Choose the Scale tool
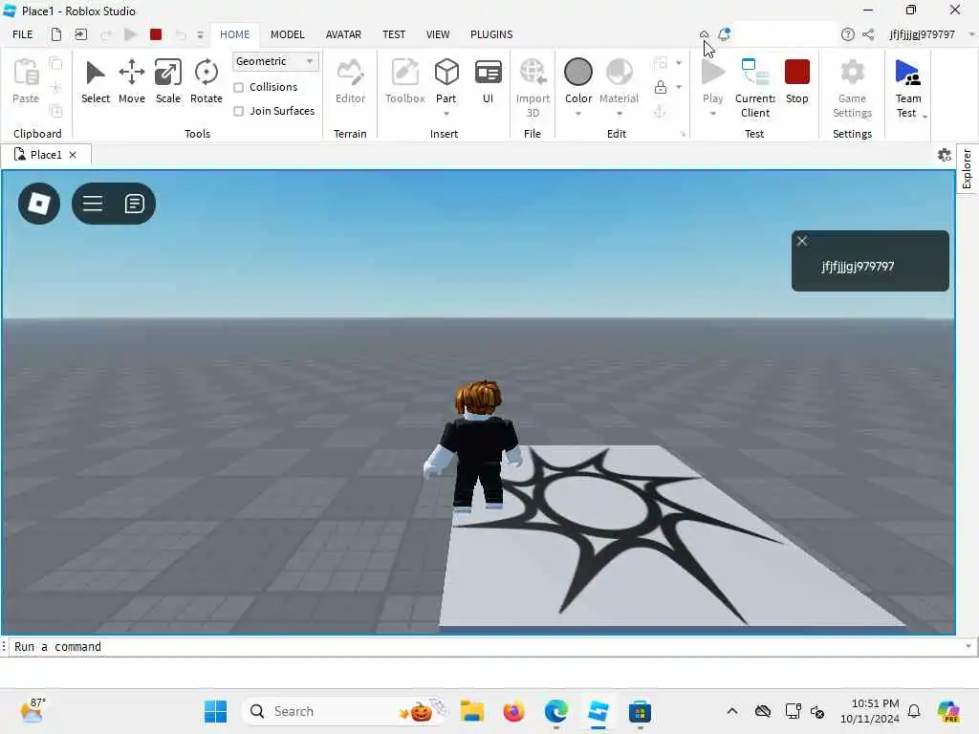The height and width of the screenshot is (734, 979). [168, 82]
